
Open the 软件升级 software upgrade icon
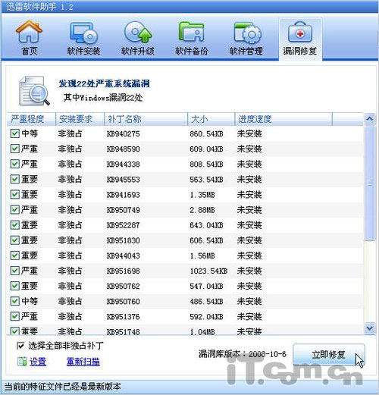click(138, 32)
